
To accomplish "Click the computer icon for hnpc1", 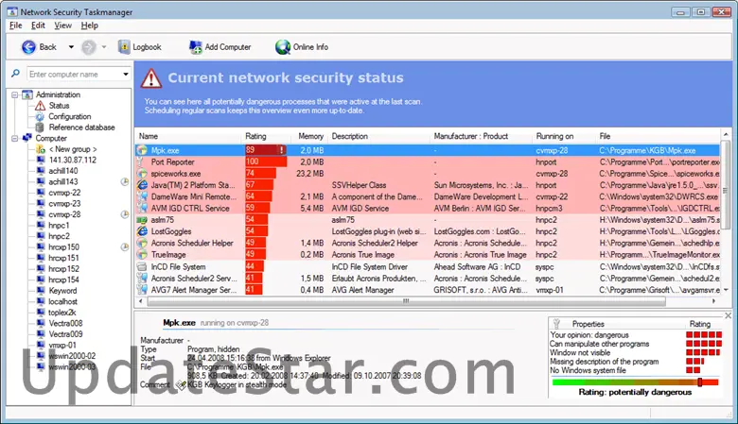I will point(41,226).
